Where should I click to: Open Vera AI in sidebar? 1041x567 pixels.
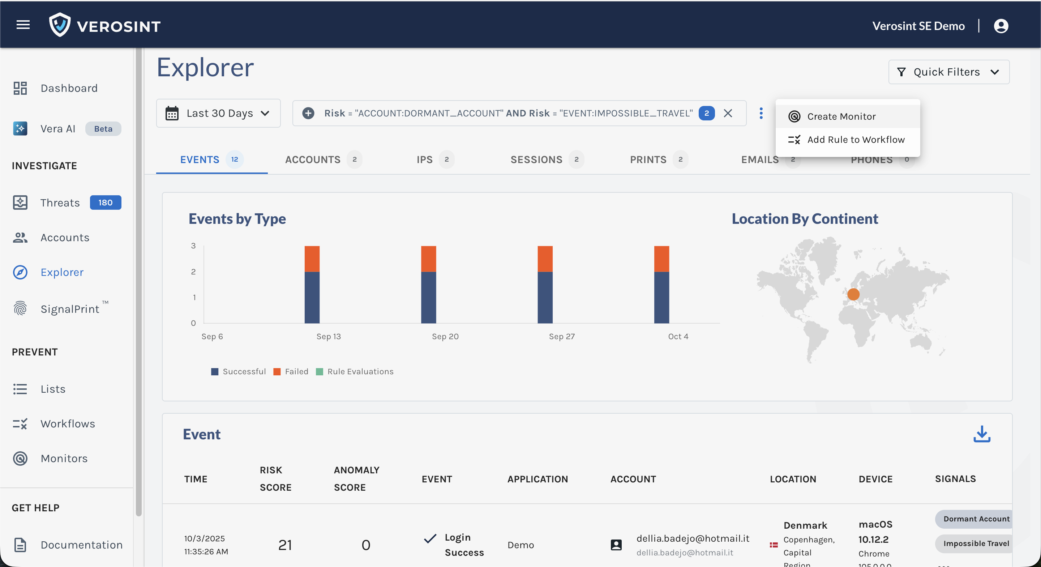point(58,129)
